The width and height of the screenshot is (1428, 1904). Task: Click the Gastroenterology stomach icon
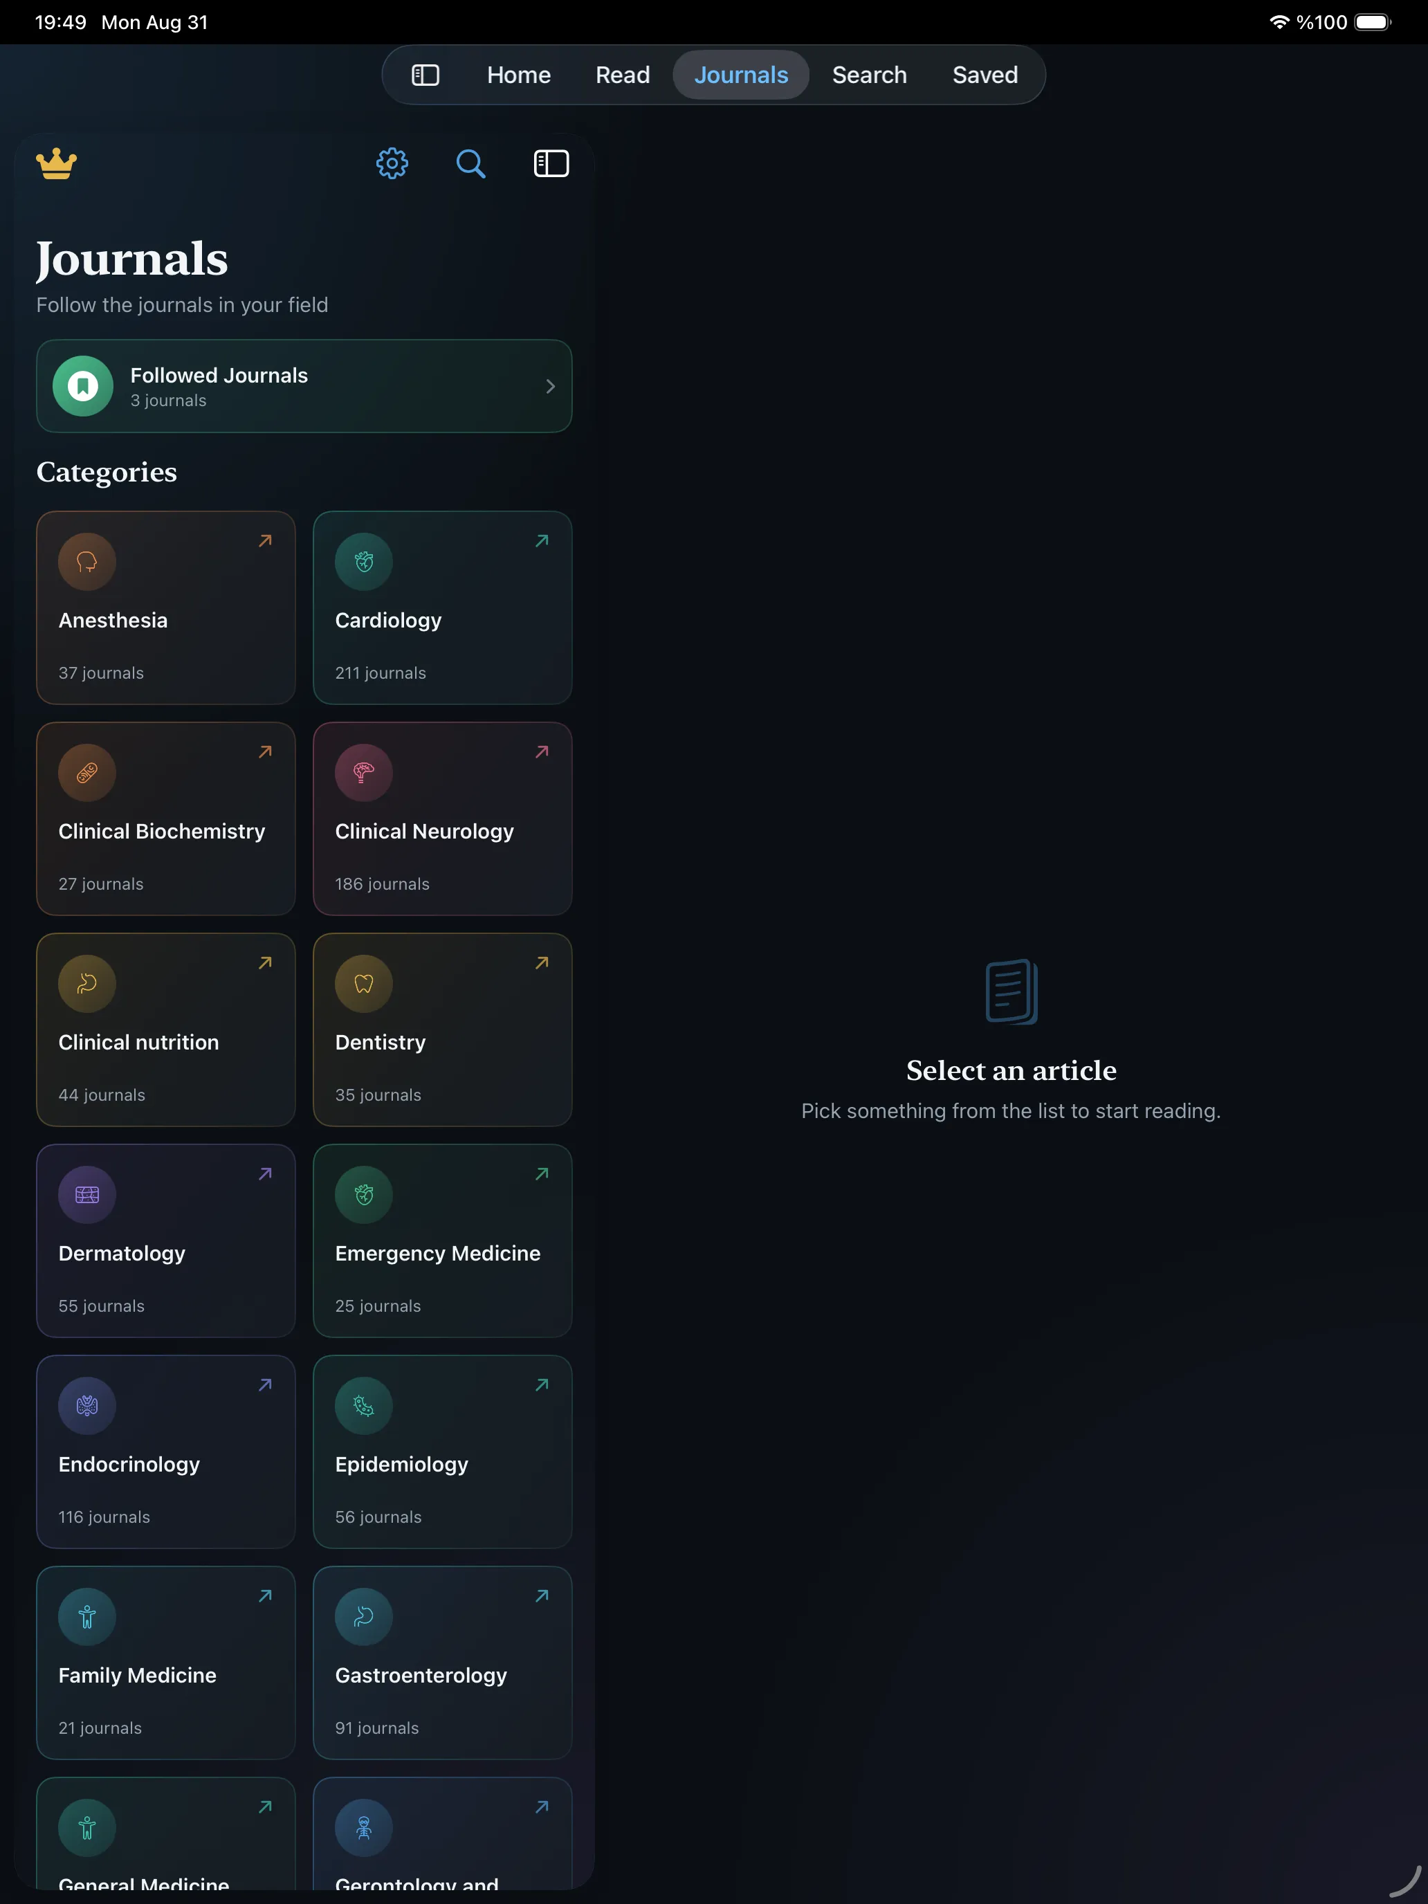(x=363, y=1616)
